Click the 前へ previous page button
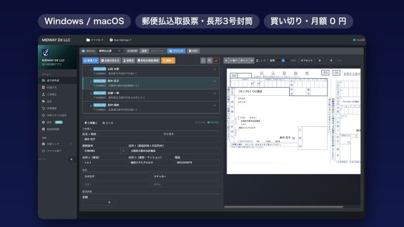Screen dimensions: 404x227 pyautogui.click(x=234, y=61)
